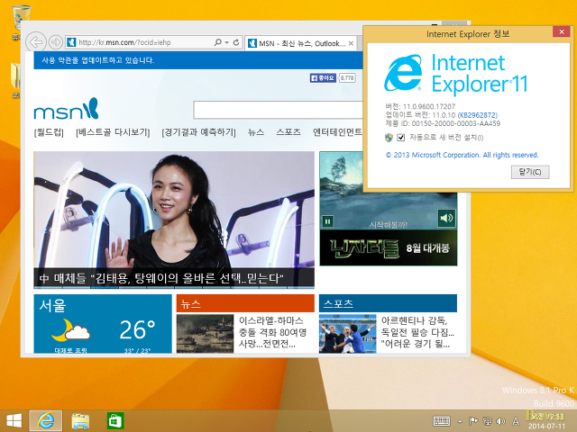Click the product ID 00150-20000-00003-AA459

pos(456,123)
